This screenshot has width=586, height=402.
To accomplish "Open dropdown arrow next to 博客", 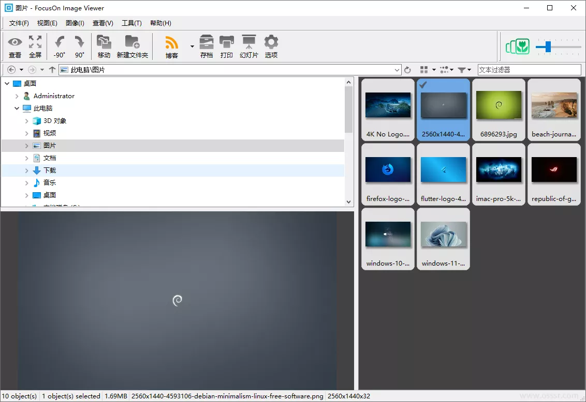I will coord(192,47).
